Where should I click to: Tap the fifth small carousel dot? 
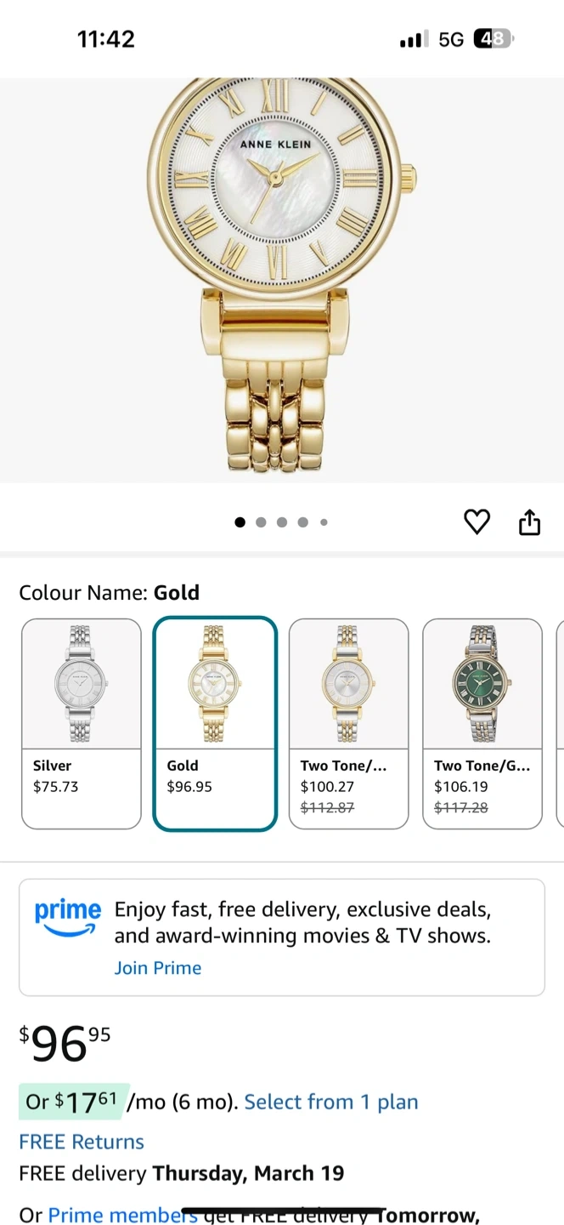[x=324, y=522]
